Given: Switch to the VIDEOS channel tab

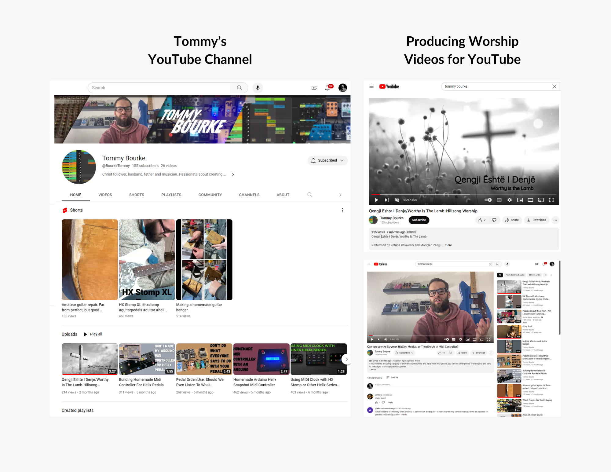Looking at the screenshot, I should 105,195.
